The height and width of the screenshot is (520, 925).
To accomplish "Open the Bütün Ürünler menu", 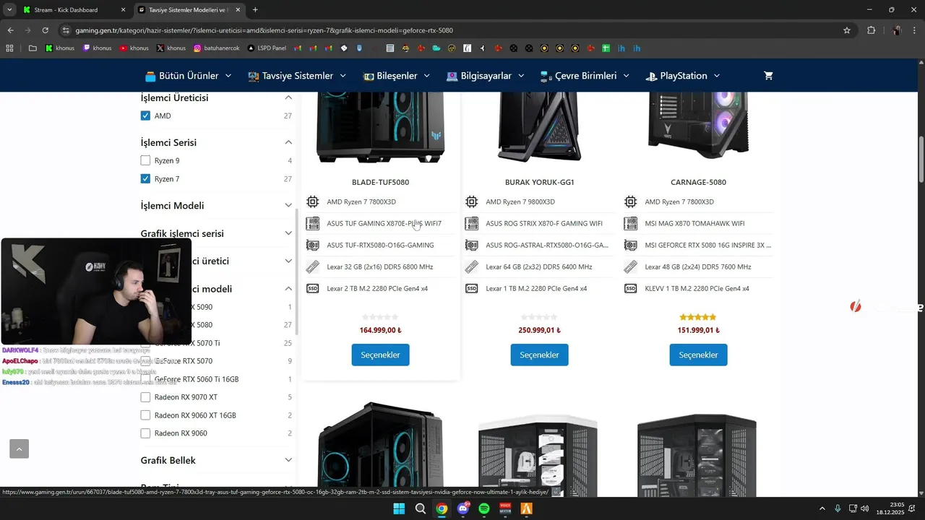I will coord(188,76).
